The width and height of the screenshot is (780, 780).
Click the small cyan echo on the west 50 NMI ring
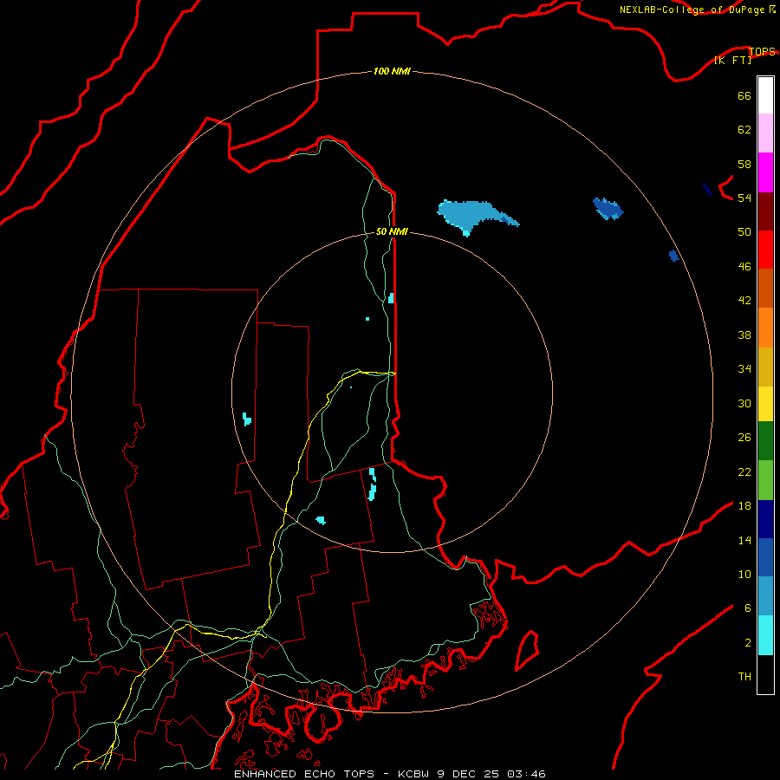coord(247,419)
